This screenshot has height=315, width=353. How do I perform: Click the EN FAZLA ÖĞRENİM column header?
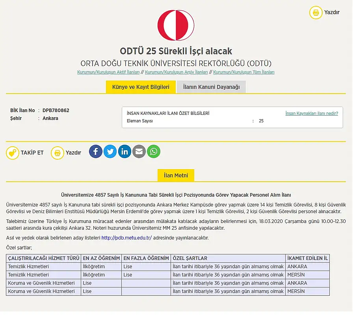point(146,258)
